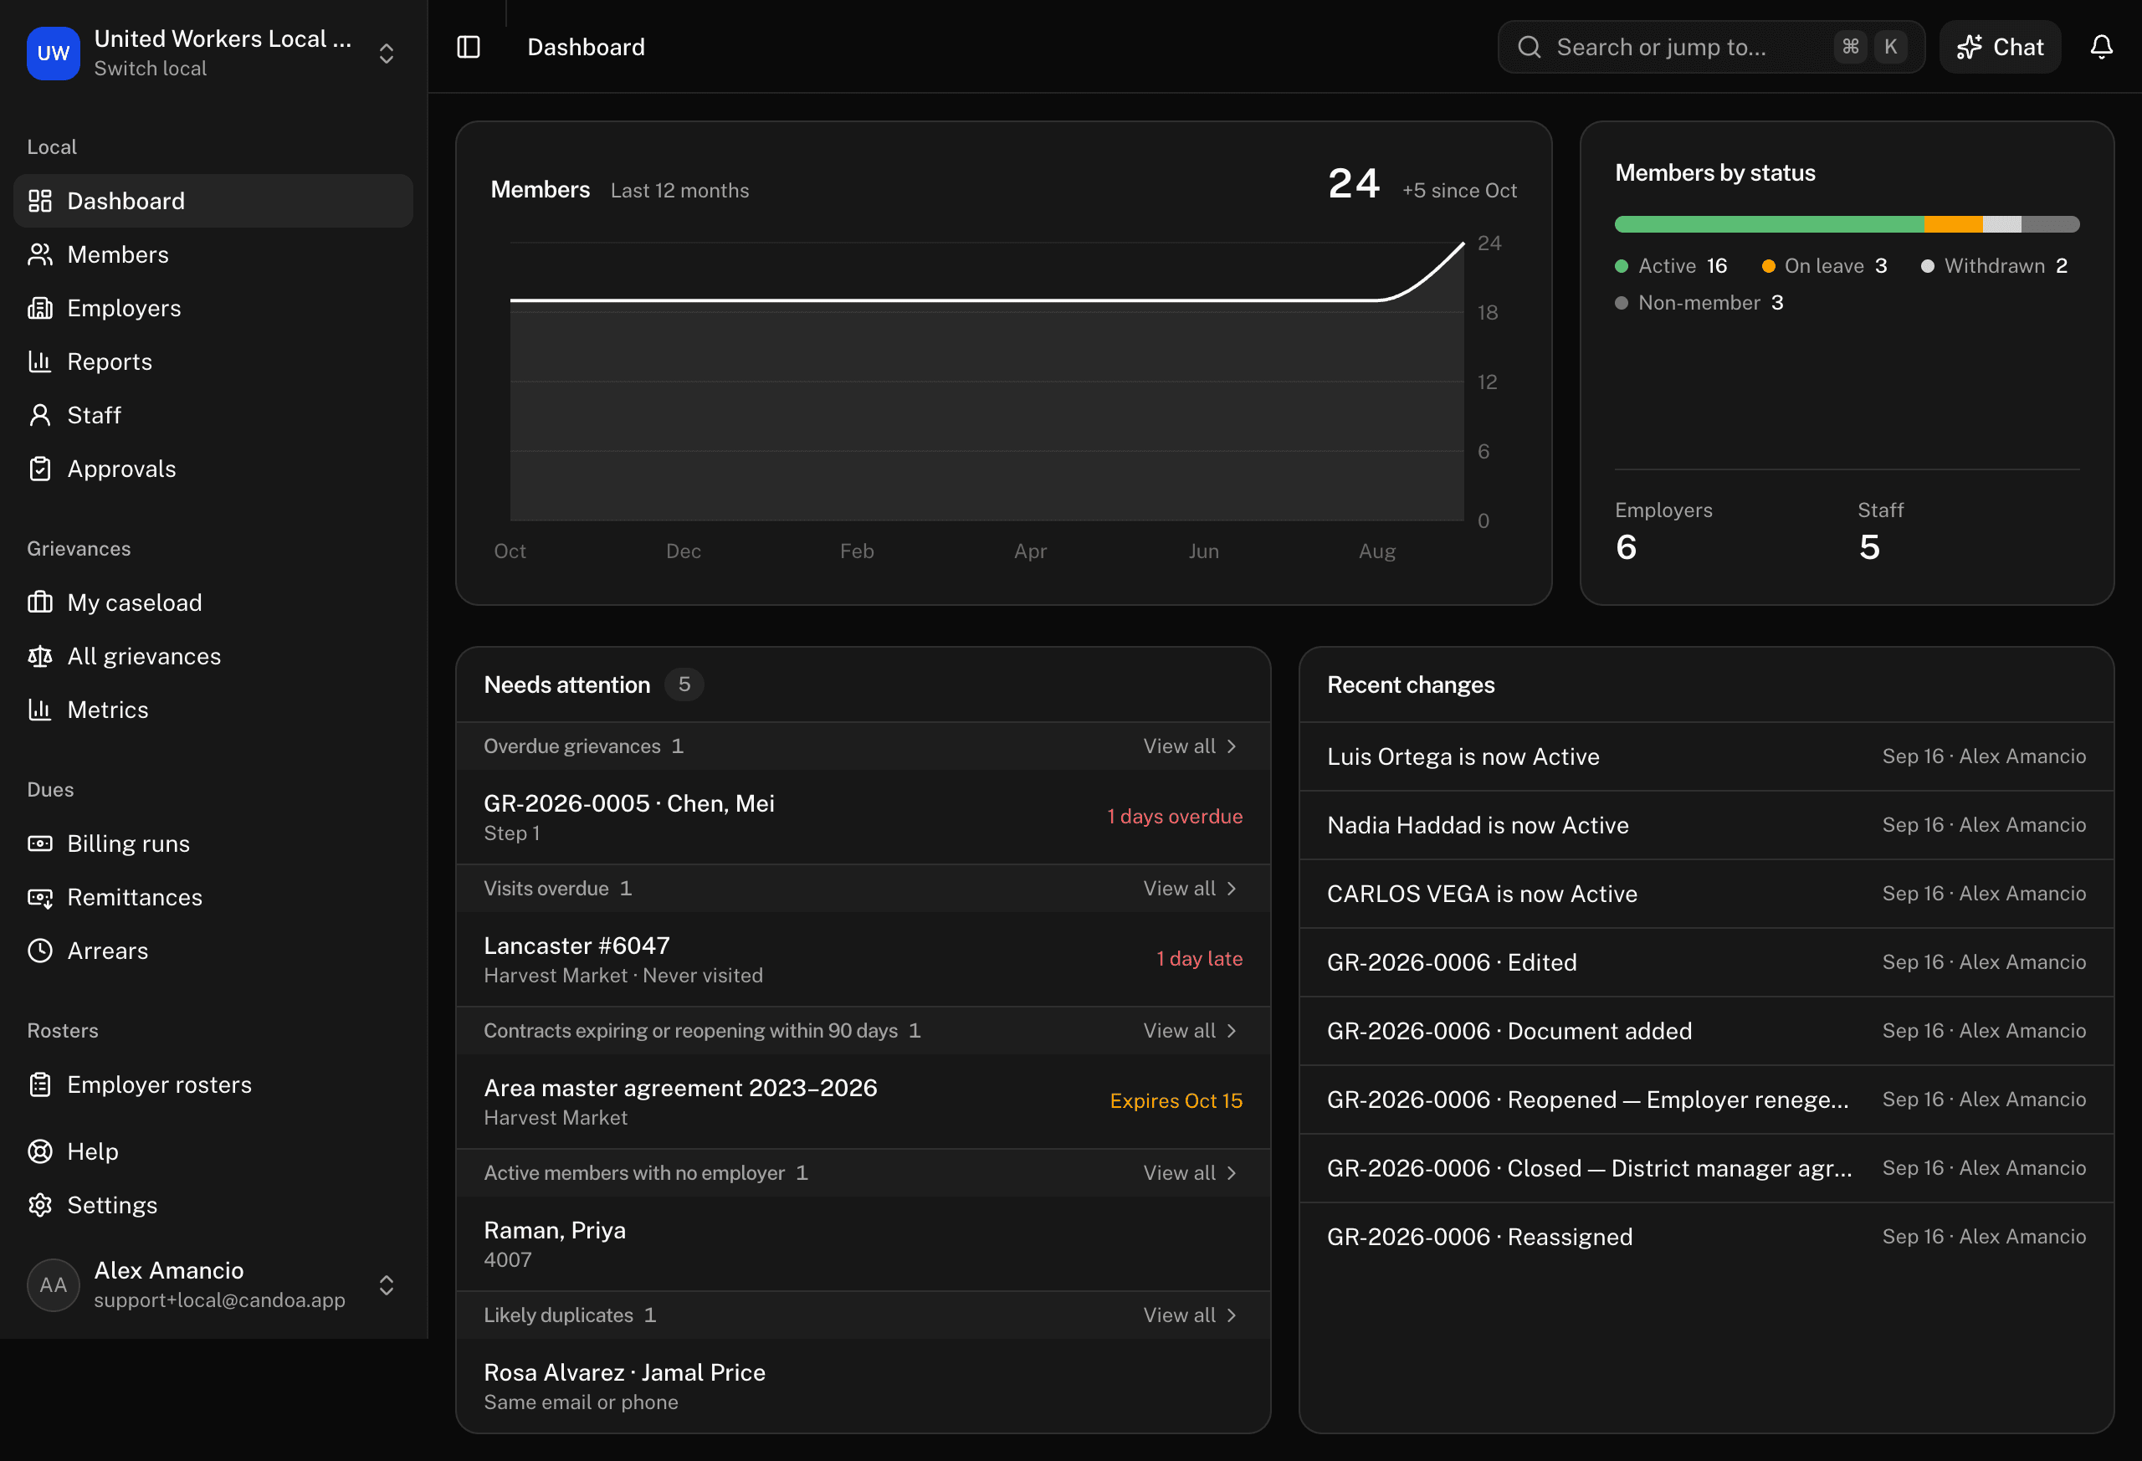Viewport: 2142px width, 1461px height.
Task: Focus the Search or jump to field
Action: tap(1710, 47)
